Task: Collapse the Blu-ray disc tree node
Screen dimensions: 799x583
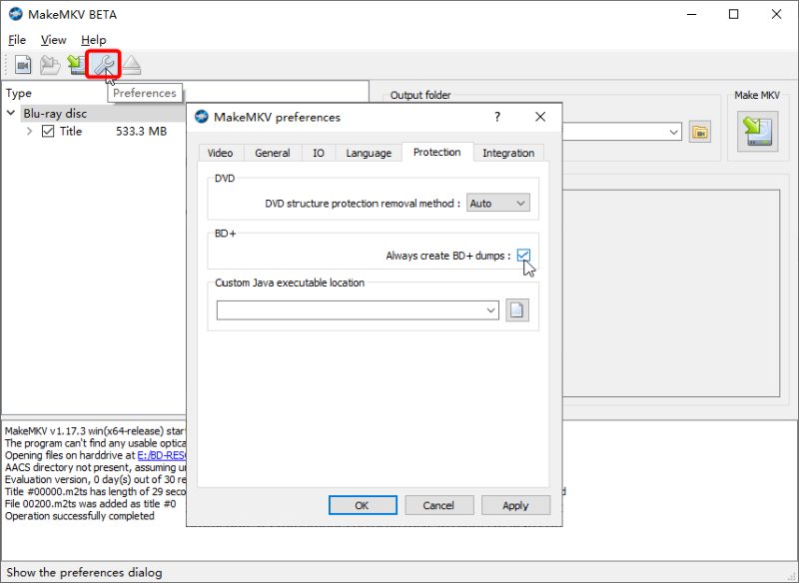Action: tap(11, 113)
